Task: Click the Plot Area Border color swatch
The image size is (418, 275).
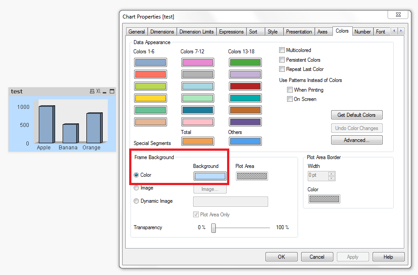Action: (324, 199)
